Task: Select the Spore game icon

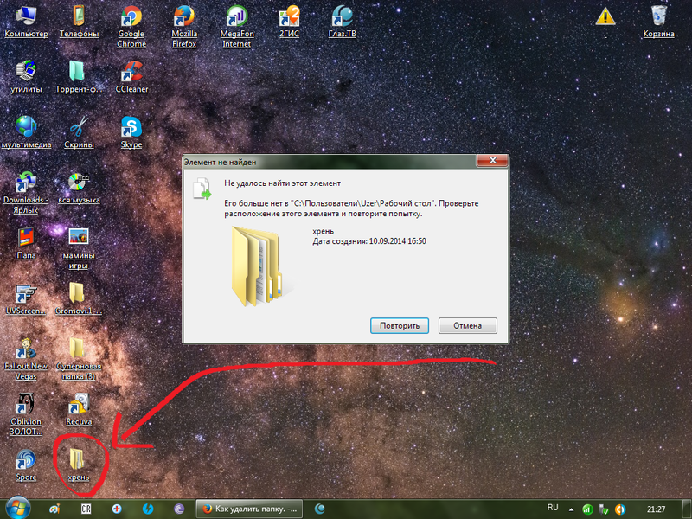Action: (x=26, y=460)
